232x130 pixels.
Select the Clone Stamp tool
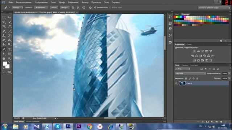point(4,35)
